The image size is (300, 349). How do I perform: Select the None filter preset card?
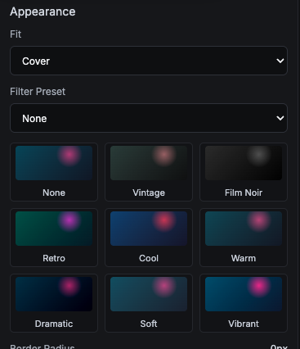[x=54, y=172]
